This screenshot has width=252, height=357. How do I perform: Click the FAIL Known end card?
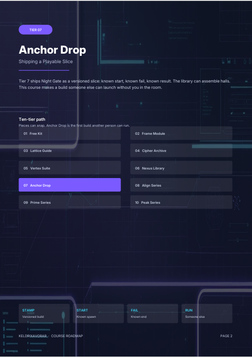[x=153, y=313]
